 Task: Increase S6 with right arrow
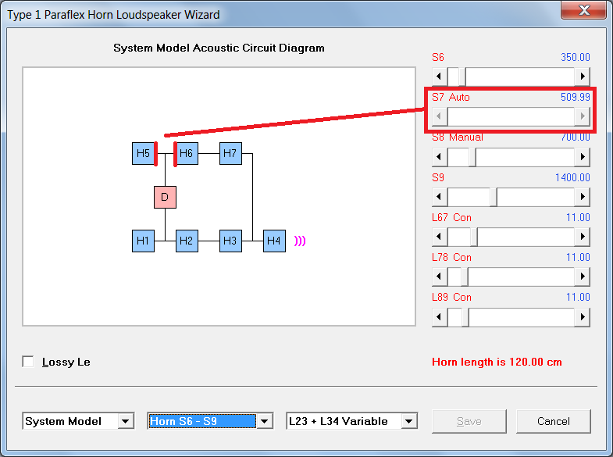tap(583, 77)
